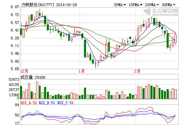The height and width of the screenshot is (125, 179).
Task: Click the 50 RSI axis label
Action: point(17,115)
